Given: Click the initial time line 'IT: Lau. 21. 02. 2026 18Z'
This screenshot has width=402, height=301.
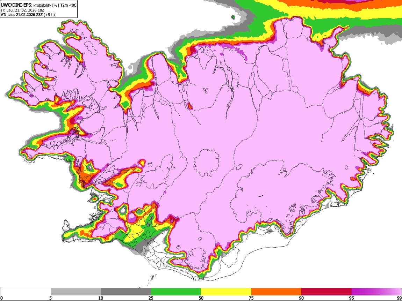Looking at the screenshot, I should tap(22, 10).
